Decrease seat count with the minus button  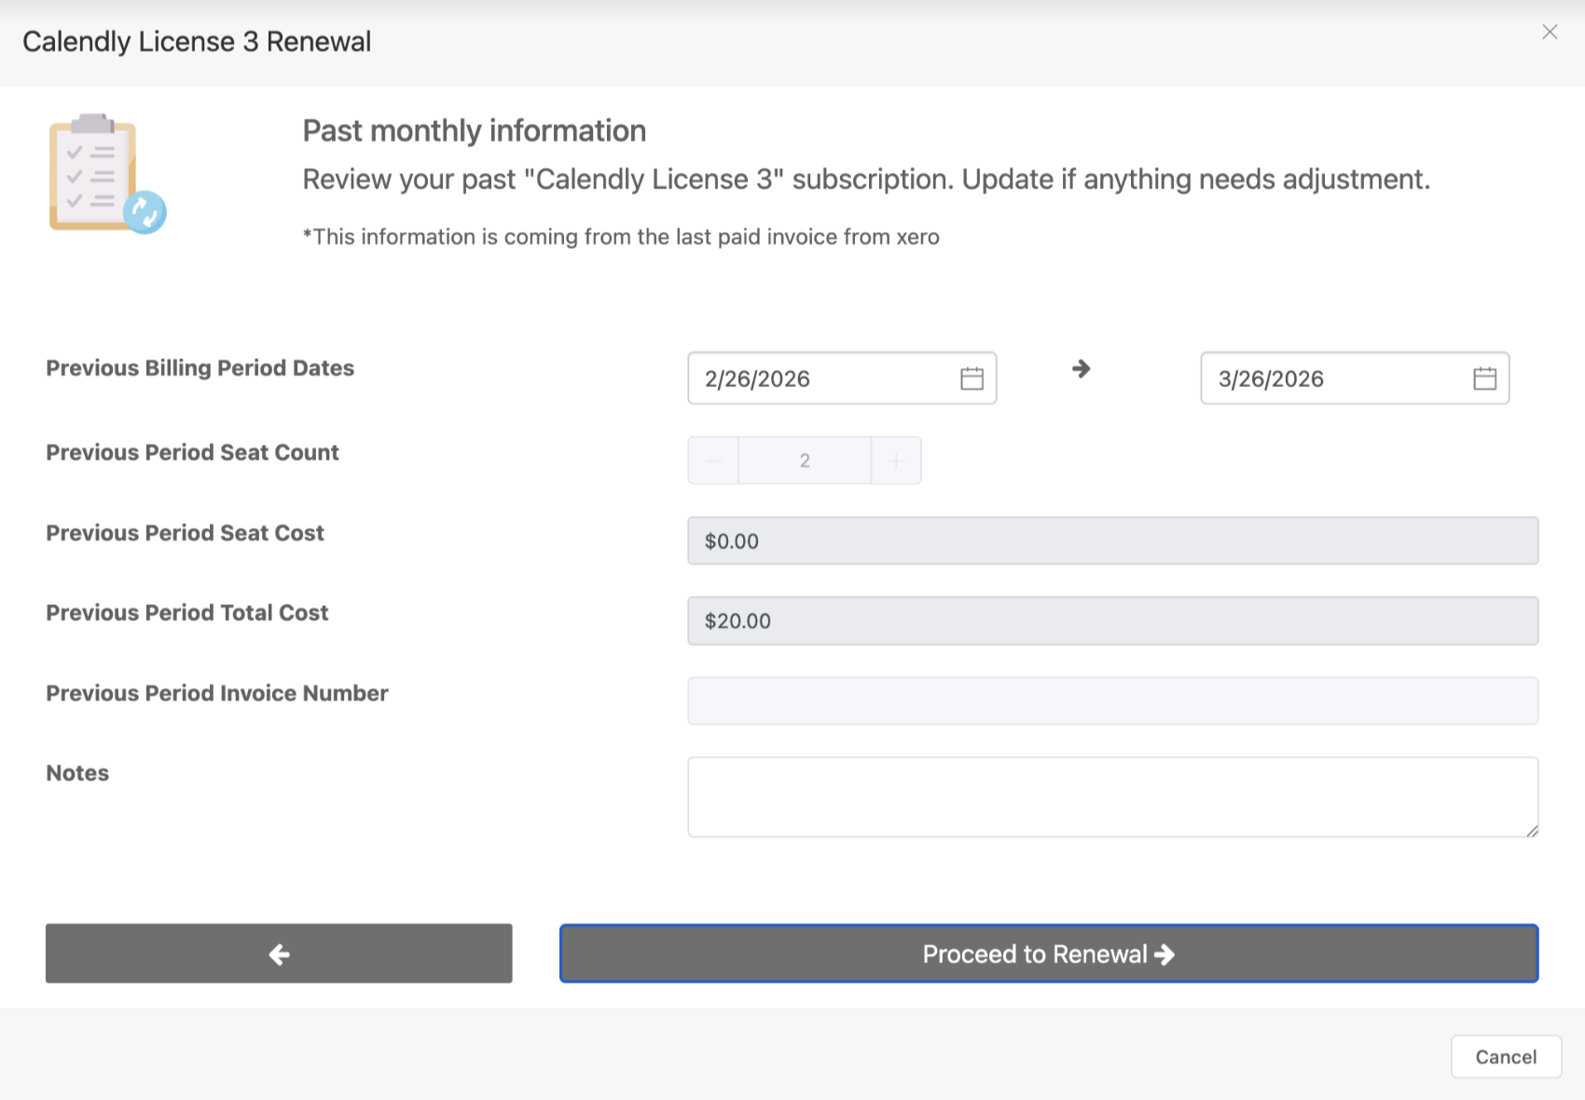point(713,461)
